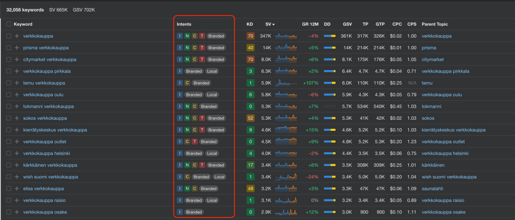Check the temu verkkokauppa row box

[x=9, y=83]
